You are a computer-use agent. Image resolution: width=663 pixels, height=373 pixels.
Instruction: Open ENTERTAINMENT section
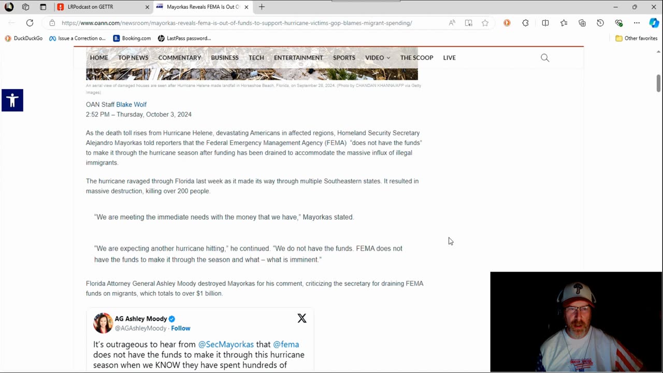point(298,58)
